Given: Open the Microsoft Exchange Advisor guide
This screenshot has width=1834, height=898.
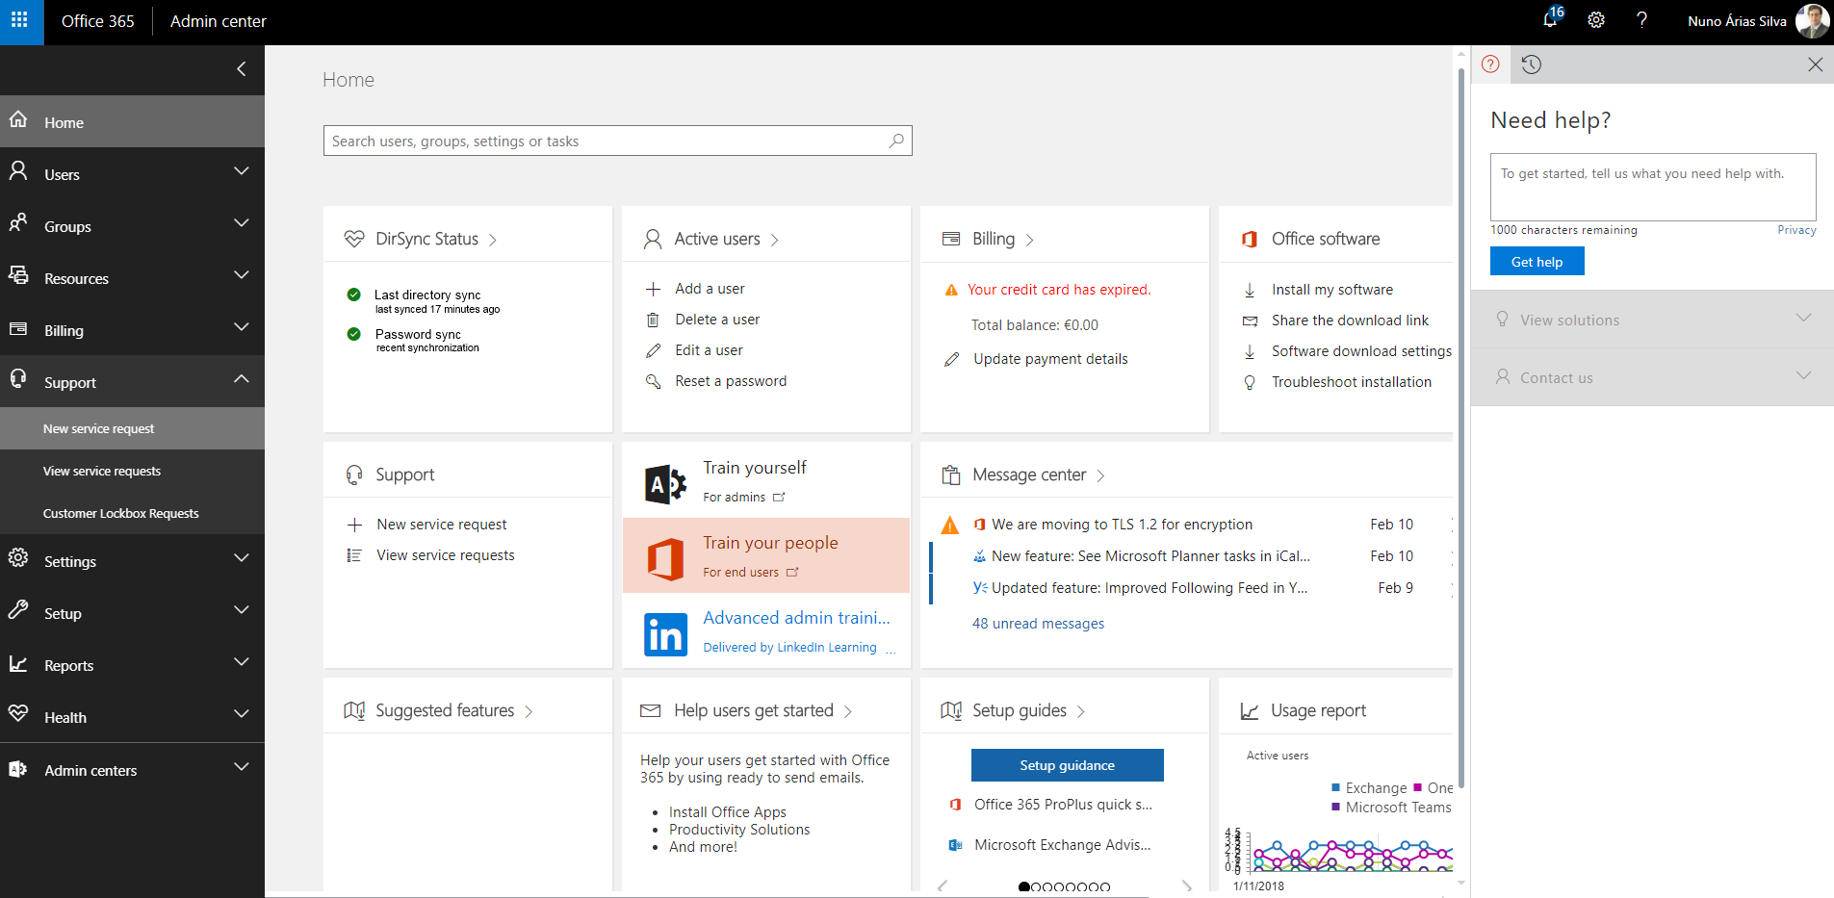Looking at the screenshot, I should (x=1063, y=845).
